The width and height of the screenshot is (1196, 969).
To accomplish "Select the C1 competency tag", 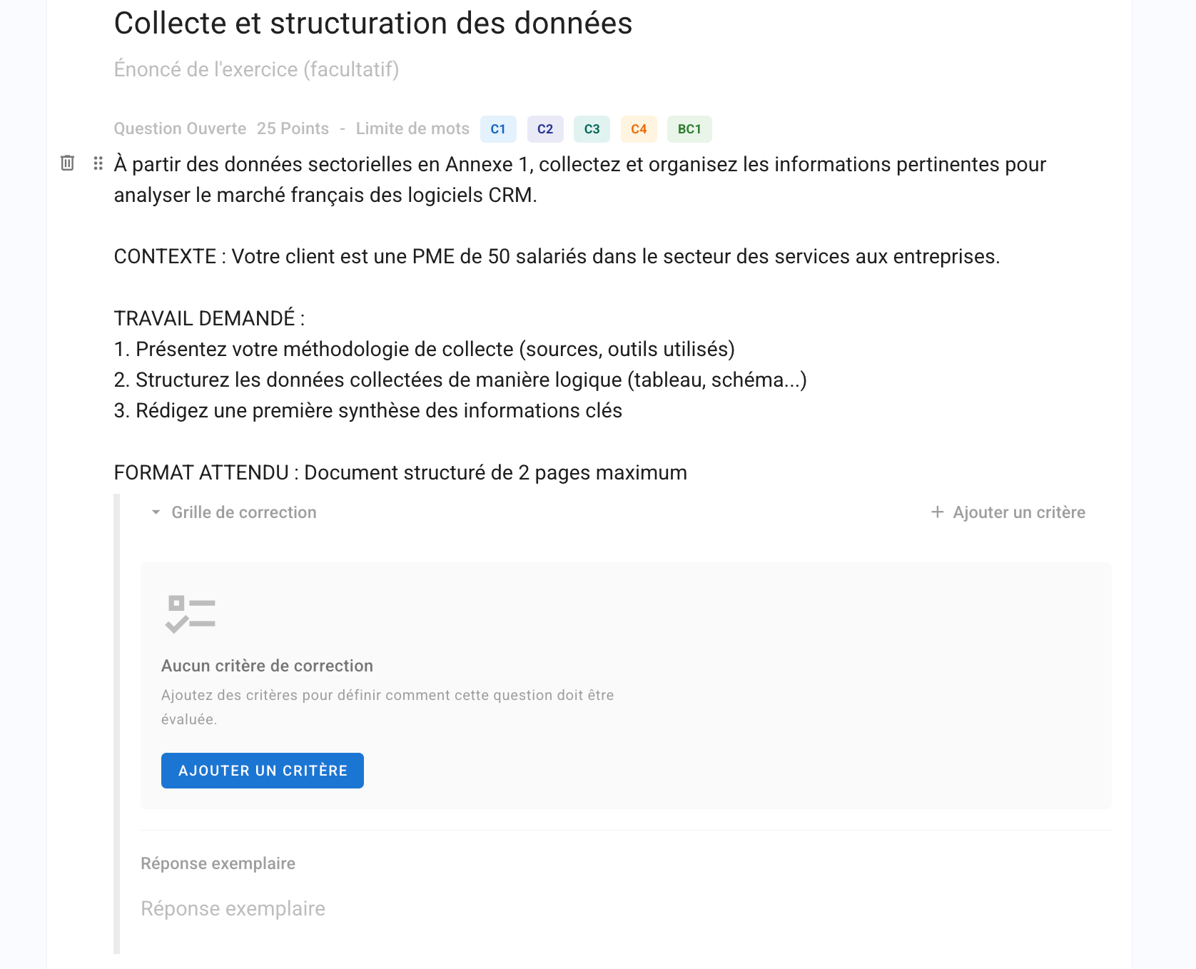I will click(498, 129).
